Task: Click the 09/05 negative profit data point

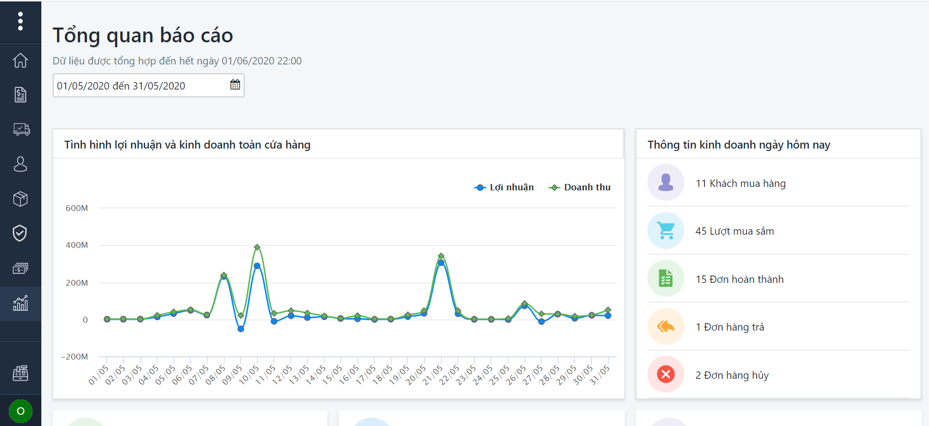Action: point(241,329)
